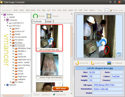Screen dimensions: 125x97
Task: Convert to ICO format
Action: 38,10
